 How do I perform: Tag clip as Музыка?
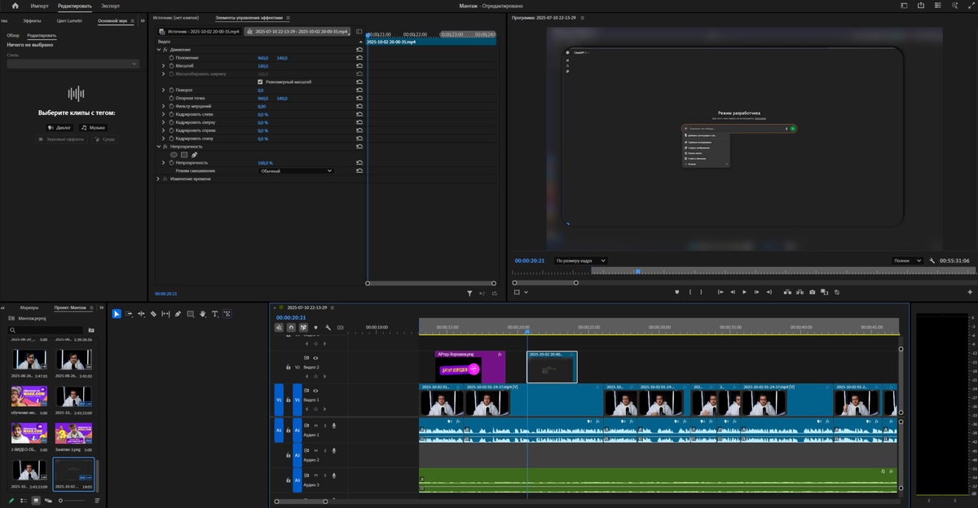click(93, 127)
